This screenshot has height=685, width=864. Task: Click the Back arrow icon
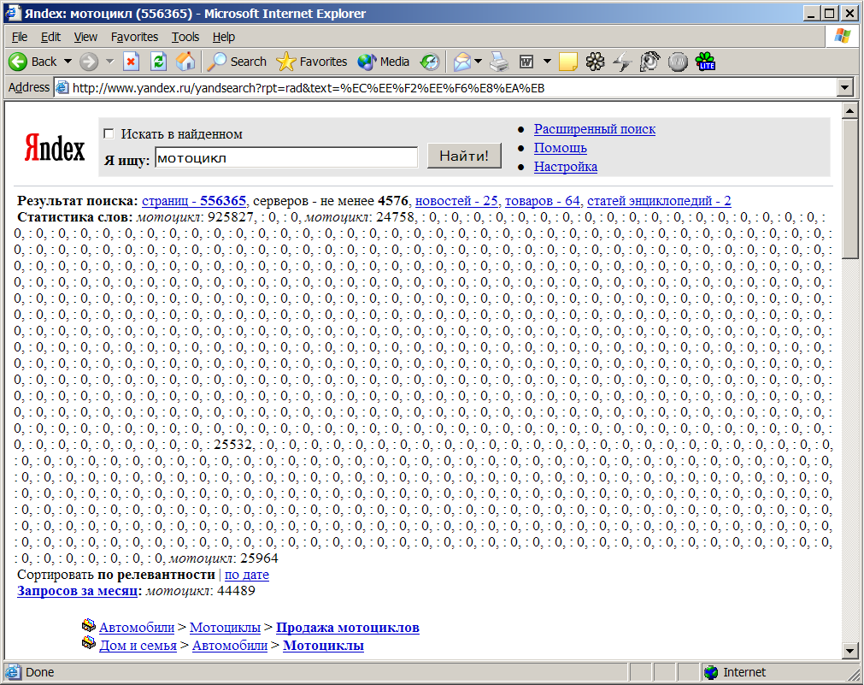coord(18,62)
